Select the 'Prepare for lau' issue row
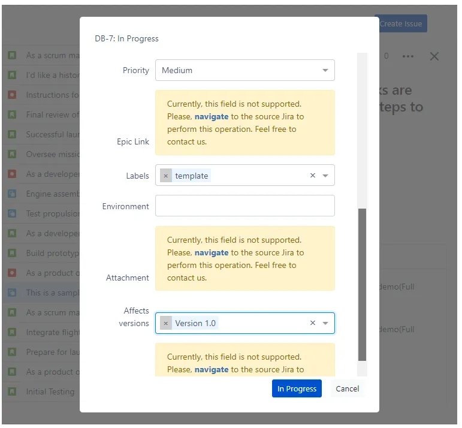The image size is (462, 428). click(x=41, y=352)
